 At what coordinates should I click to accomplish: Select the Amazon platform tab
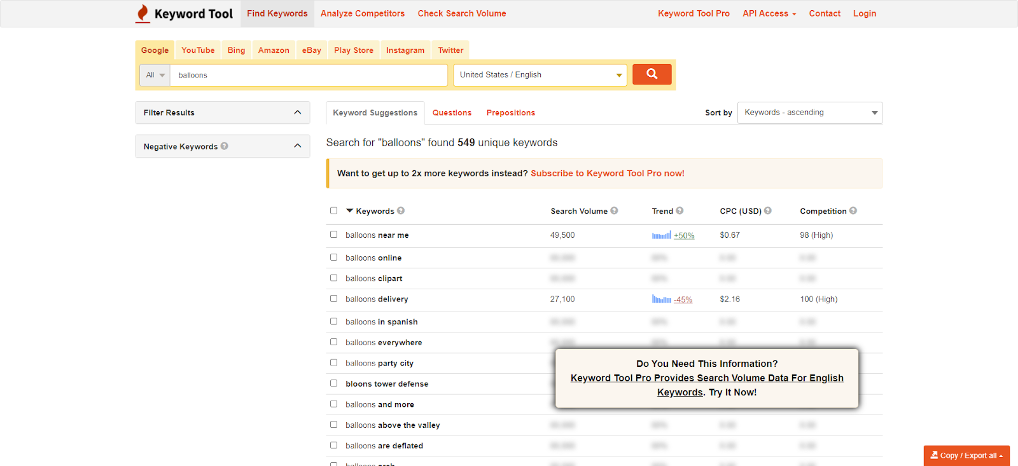pos(274,50)
